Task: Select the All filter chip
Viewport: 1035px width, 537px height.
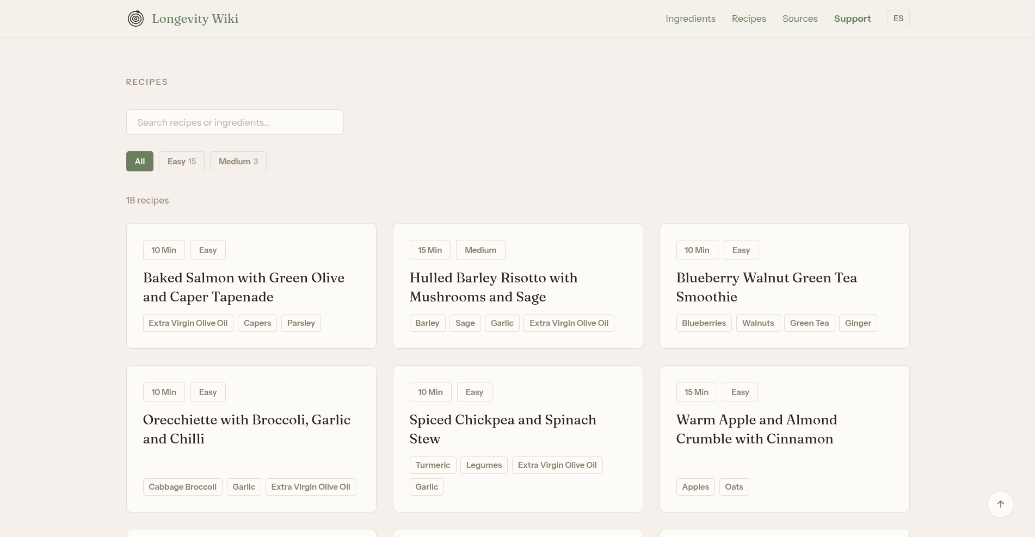Action: (x=140, y=162)
